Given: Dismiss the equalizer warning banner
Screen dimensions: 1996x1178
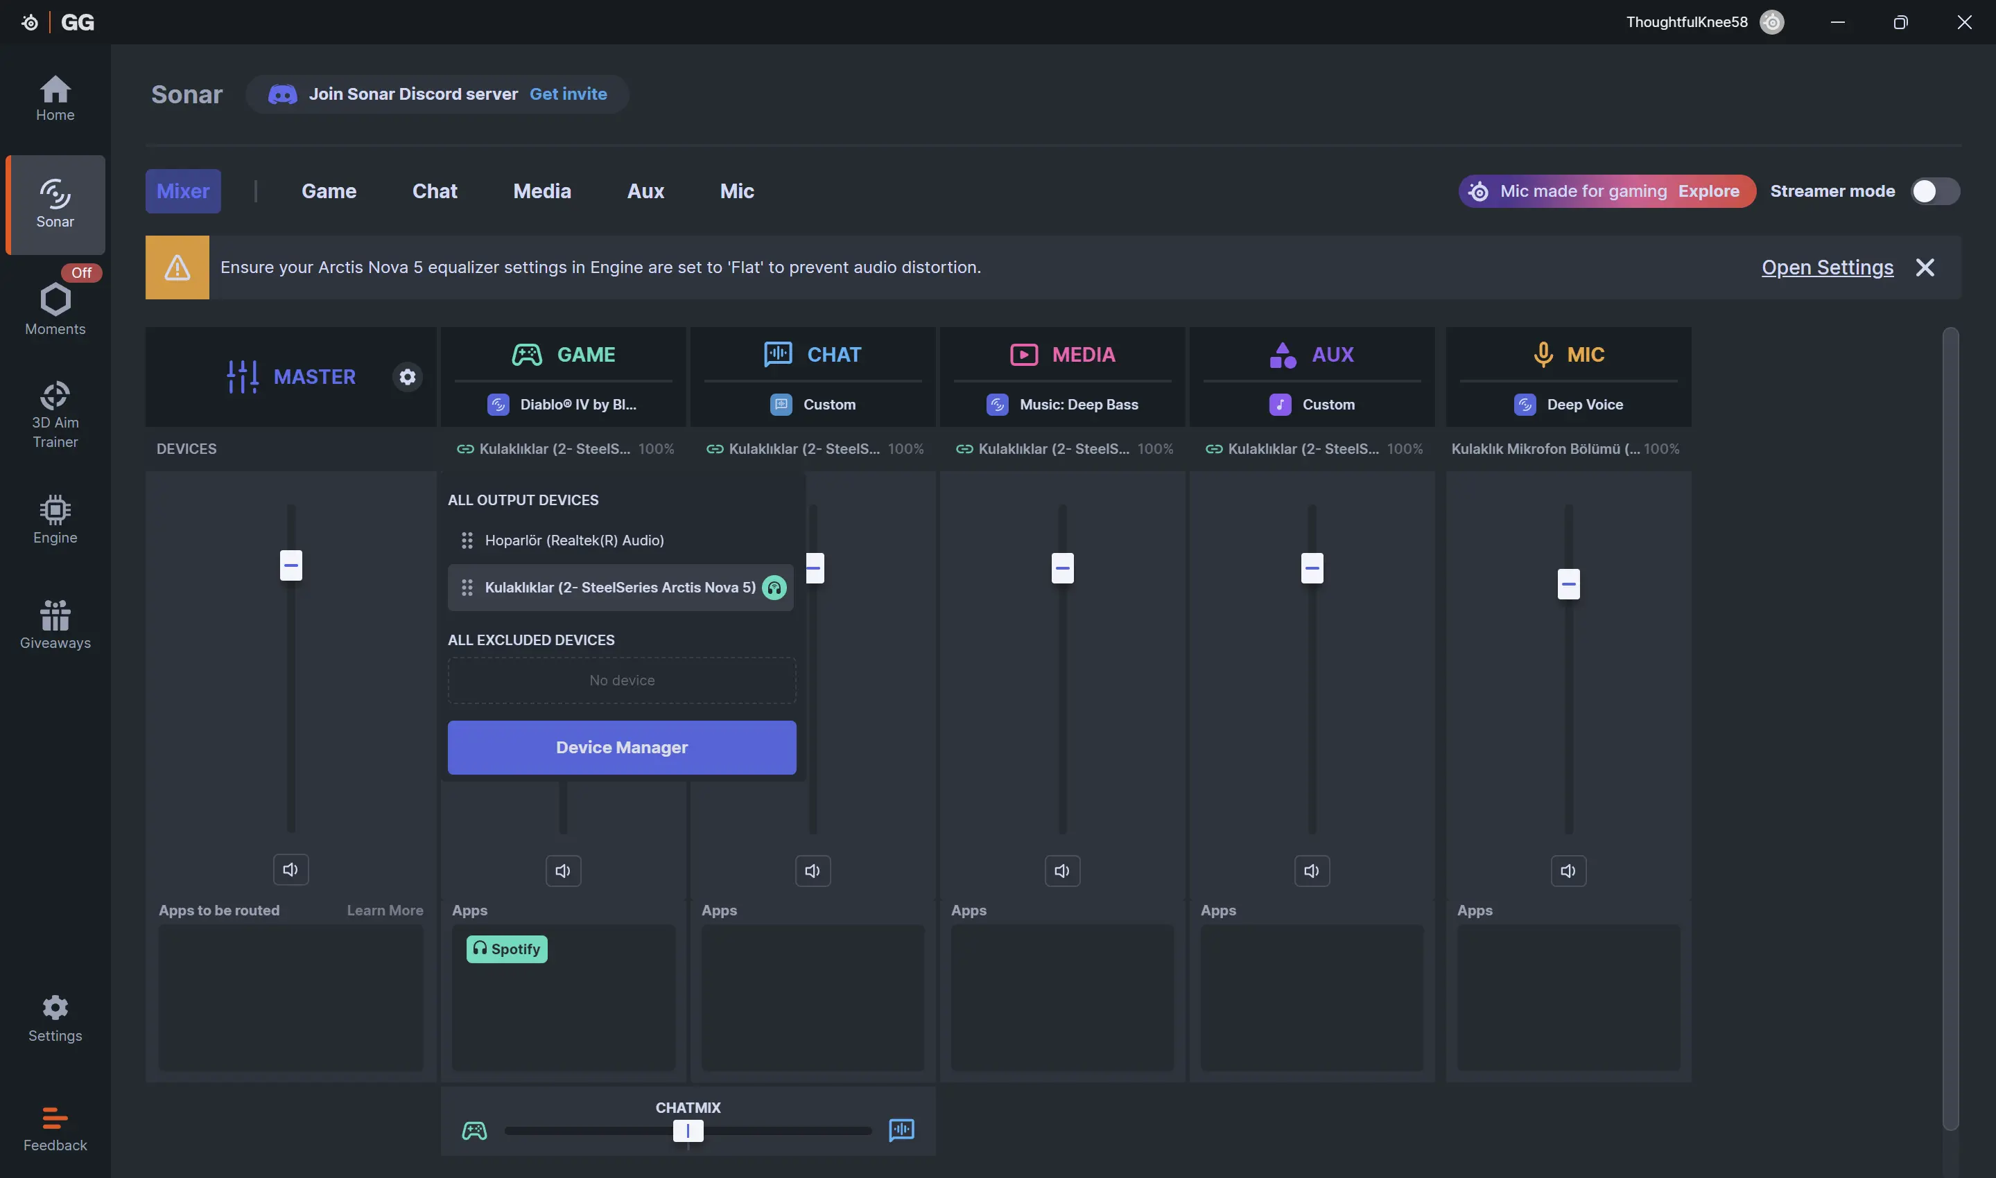Looking at the screenshot, I should coord(1925,267).
